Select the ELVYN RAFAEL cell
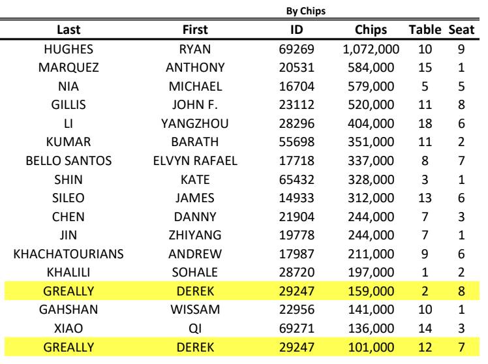The height and width of the screenshot is (364, 488). [196, 158]
